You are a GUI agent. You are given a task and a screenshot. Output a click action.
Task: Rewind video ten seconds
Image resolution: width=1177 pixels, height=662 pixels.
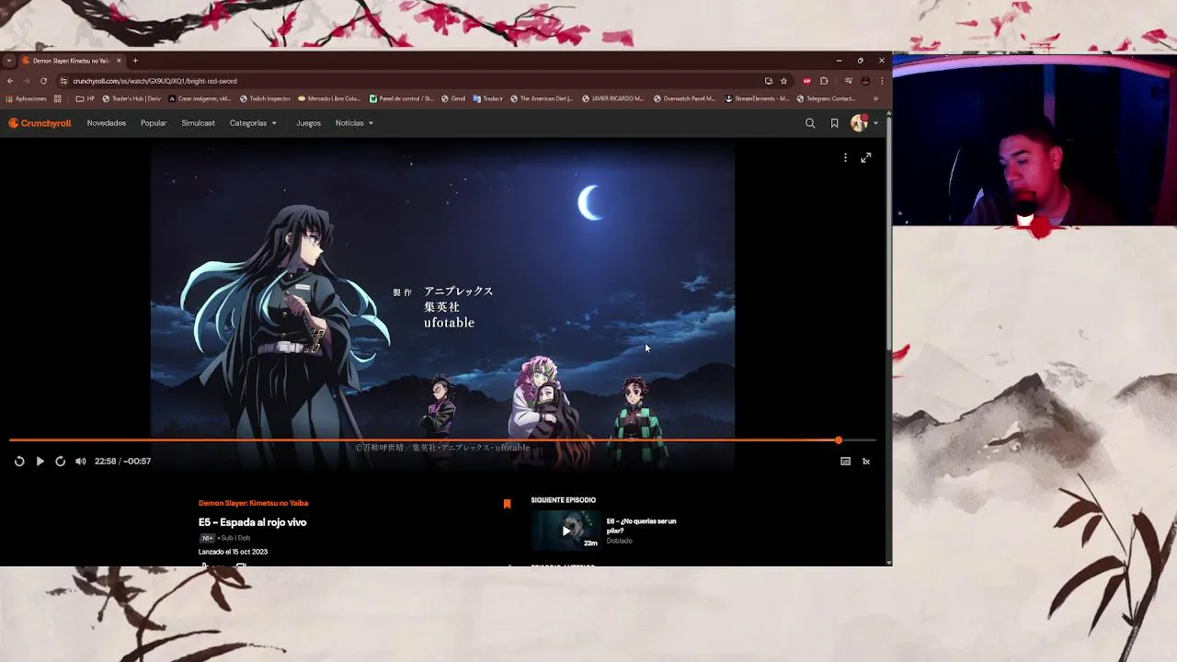(x=19, y=462)
